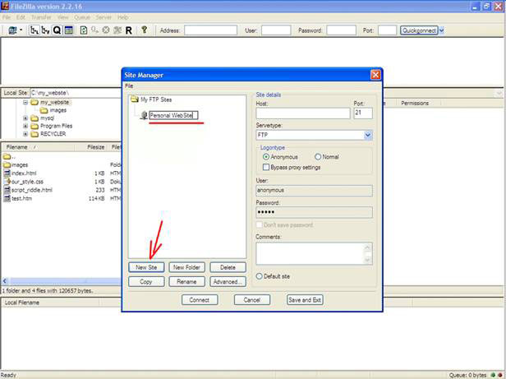Open the File menu in main window
This screenshot has width=506, height=379.
coord(7,17)
